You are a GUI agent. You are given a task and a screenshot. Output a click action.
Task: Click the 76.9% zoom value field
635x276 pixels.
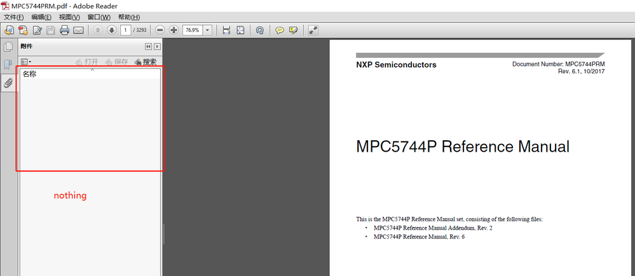[x=193, y=30]
